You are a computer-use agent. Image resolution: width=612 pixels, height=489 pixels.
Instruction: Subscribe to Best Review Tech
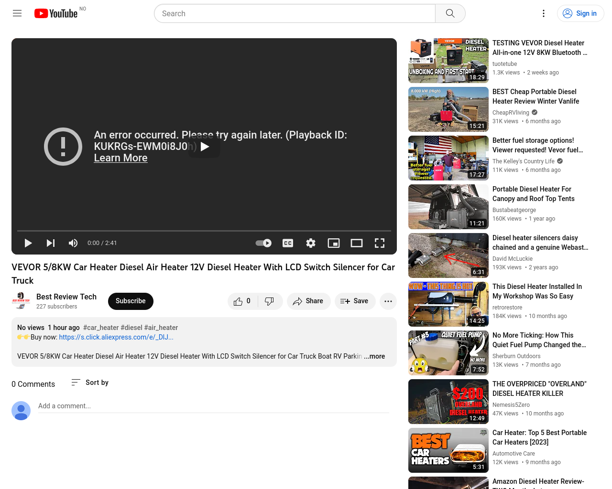pos(131,301)
